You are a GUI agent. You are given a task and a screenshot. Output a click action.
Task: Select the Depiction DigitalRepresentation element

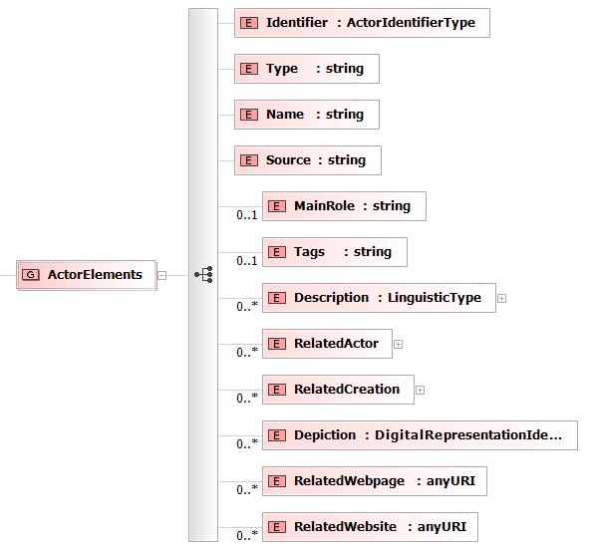tap(421, 435)
